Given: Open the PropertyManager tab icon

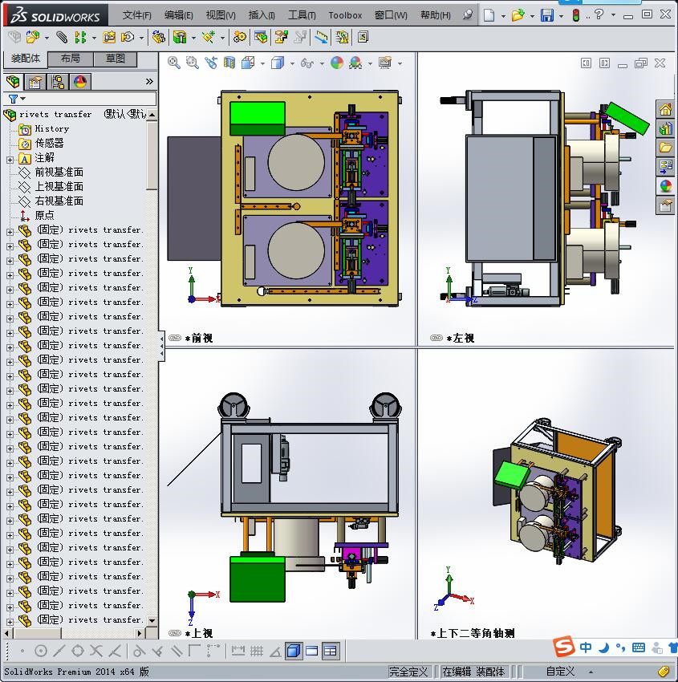Looking at the screenshot, I should (x=35, y=82).
